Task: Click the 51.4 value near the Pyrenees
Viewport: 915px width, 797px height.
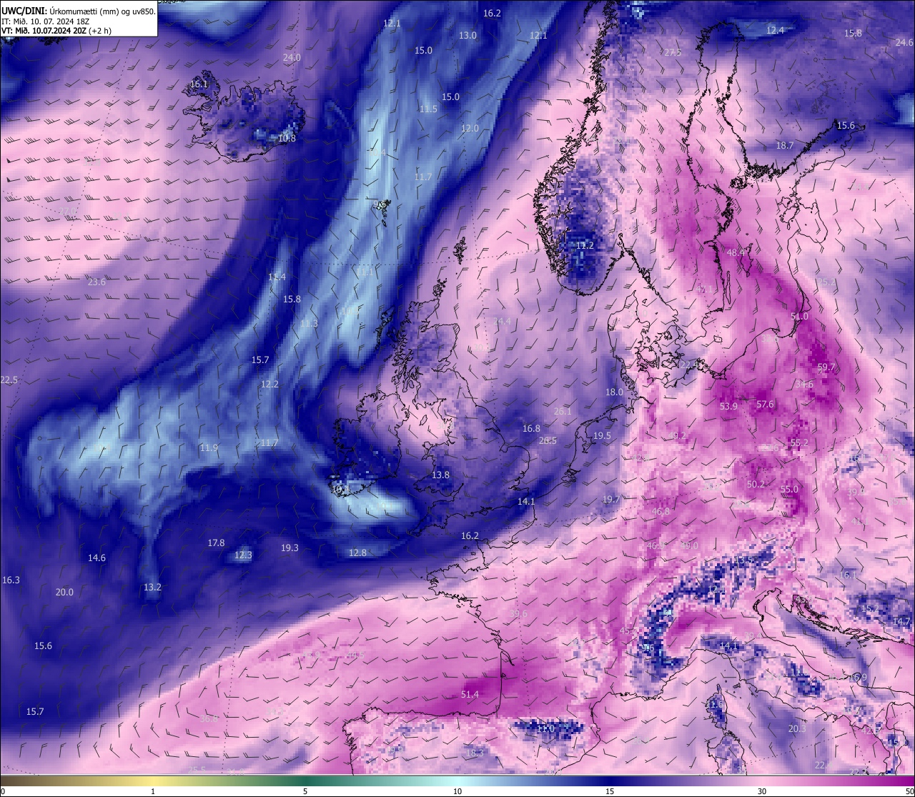Action: click(470, 694)
